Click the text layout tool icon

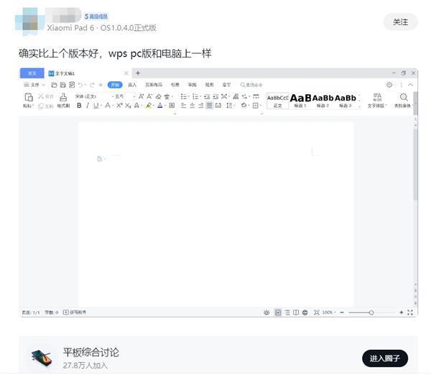point(377,97)
